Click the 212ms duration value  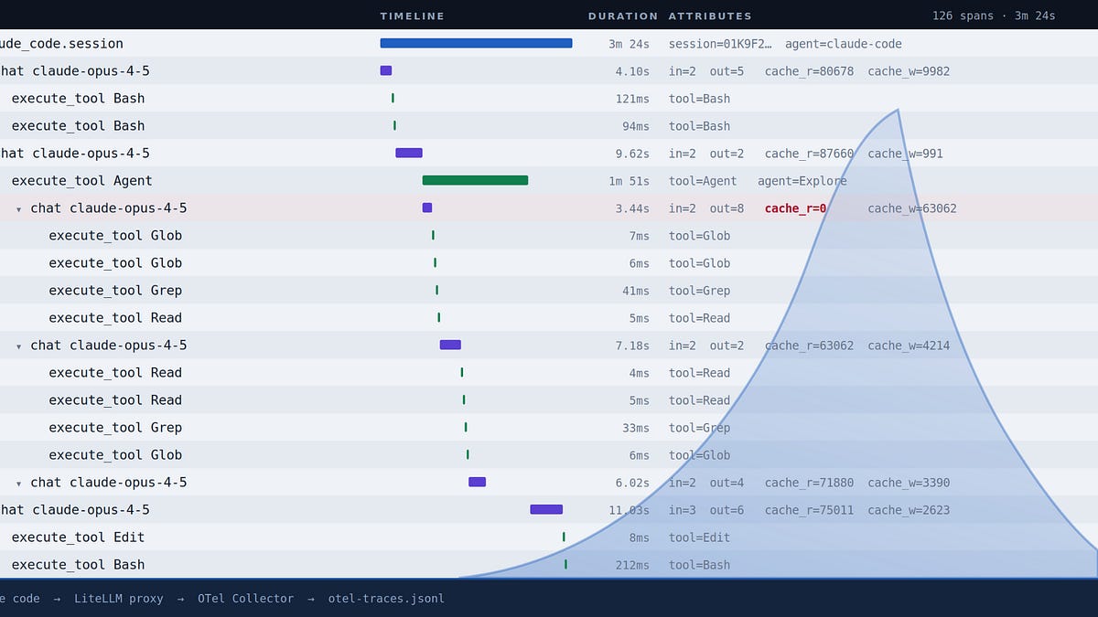[632, 565]
